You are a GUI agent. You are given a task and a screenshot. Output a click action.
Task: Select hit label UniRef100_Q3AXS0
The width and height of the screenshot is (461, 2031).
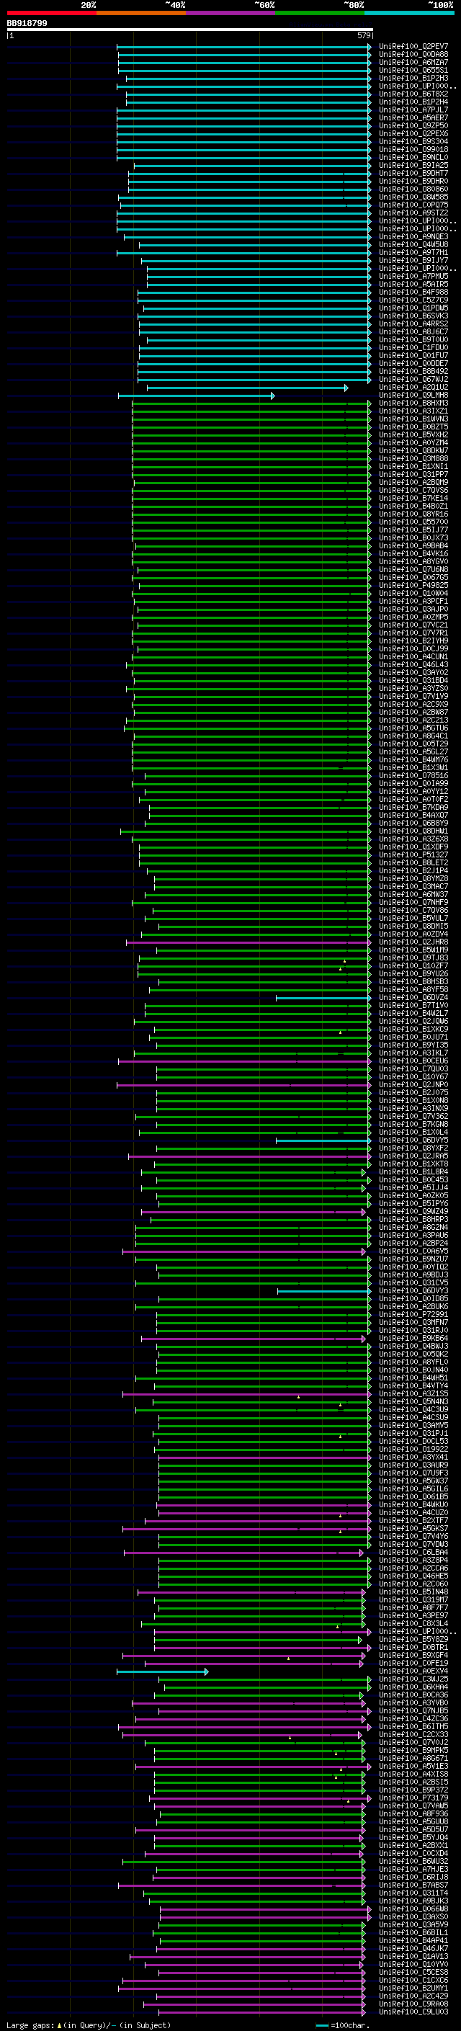point(413,1916)
